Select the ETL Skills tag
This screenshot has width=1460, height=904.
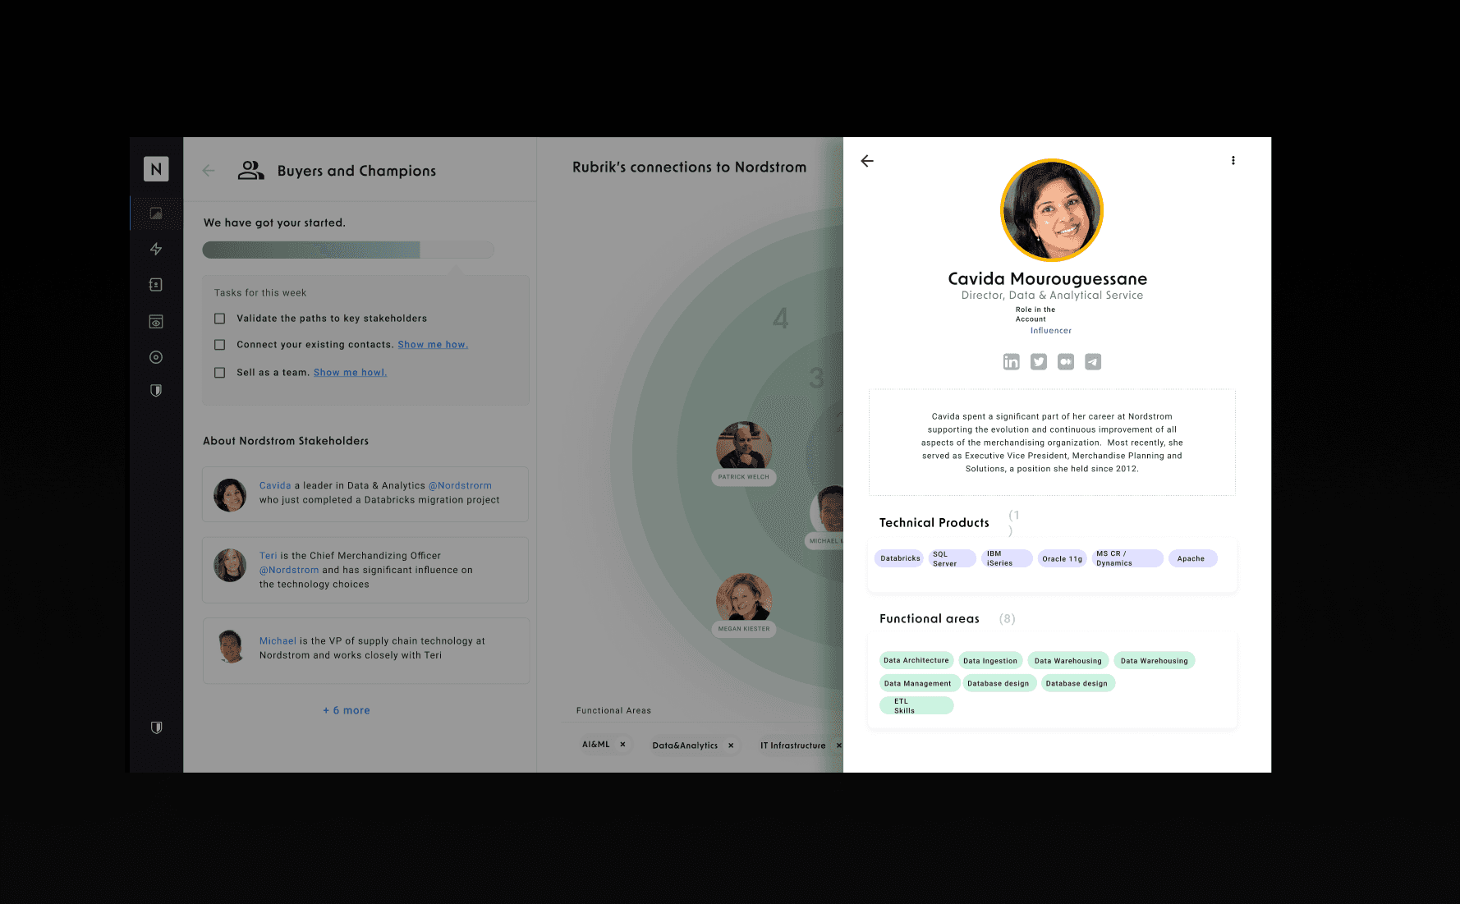[x=916, y=705]
